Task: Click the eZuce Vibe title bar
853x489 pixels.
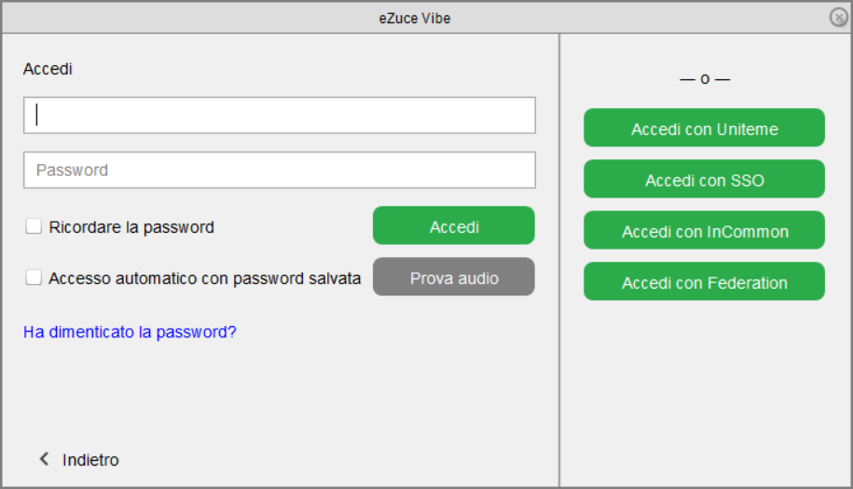Action: coord(415,18)
